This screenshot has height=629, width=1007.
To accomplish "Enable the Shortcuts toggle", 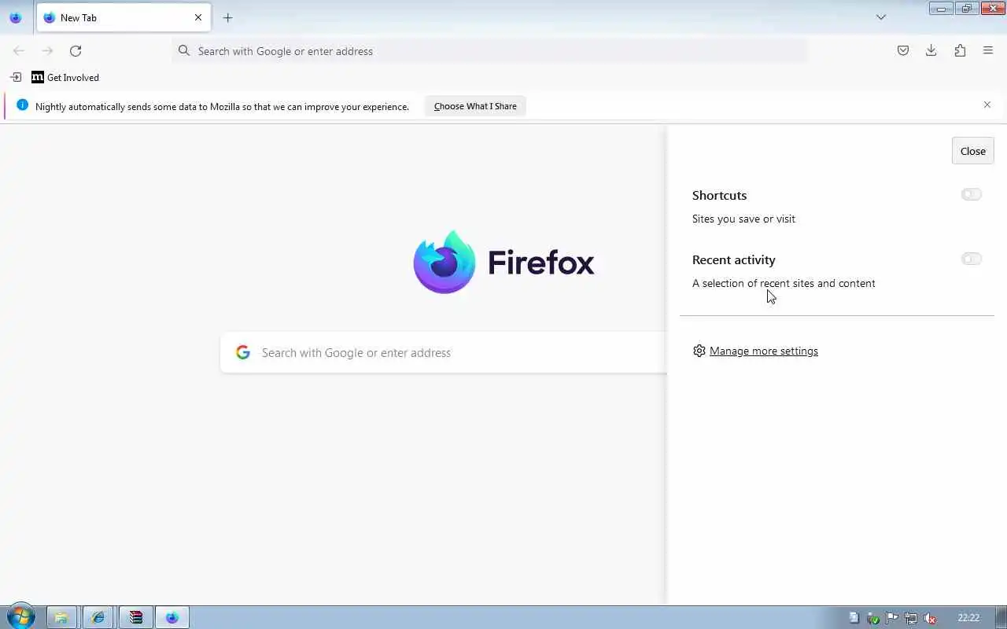I will click(972, 194).
